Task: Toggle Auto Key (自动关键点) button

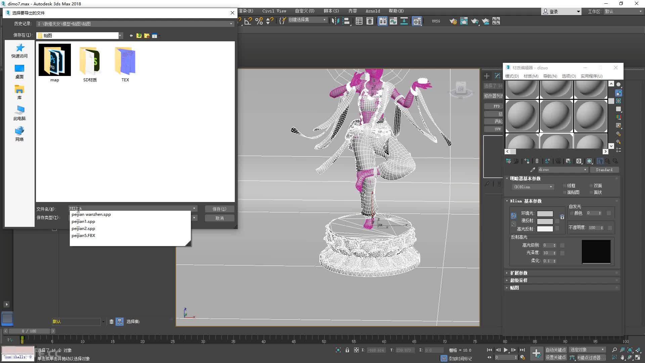Action: pos(556,350)
